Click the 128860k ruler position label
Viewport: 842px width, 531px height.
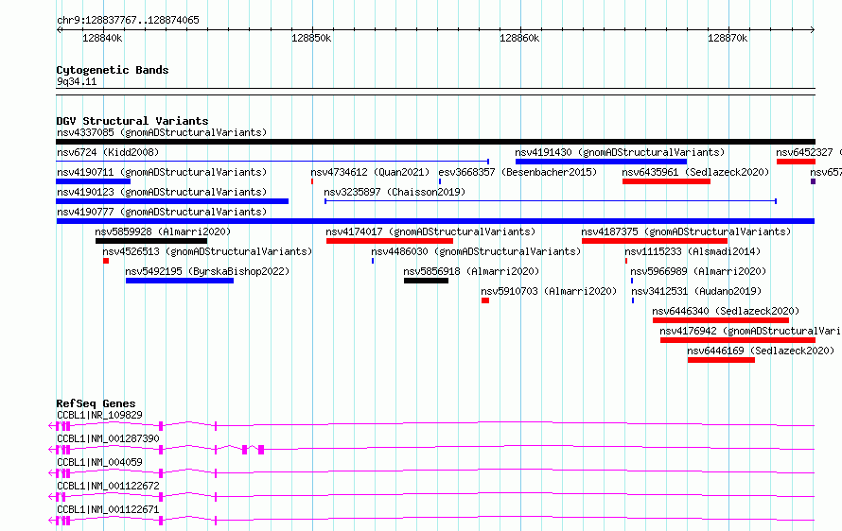point(519,38)
